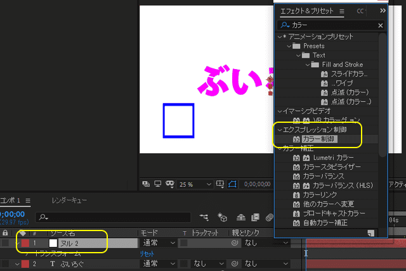Open the always preview this view icon
This screenshot has width=406, height=271.
coord(146,184)
